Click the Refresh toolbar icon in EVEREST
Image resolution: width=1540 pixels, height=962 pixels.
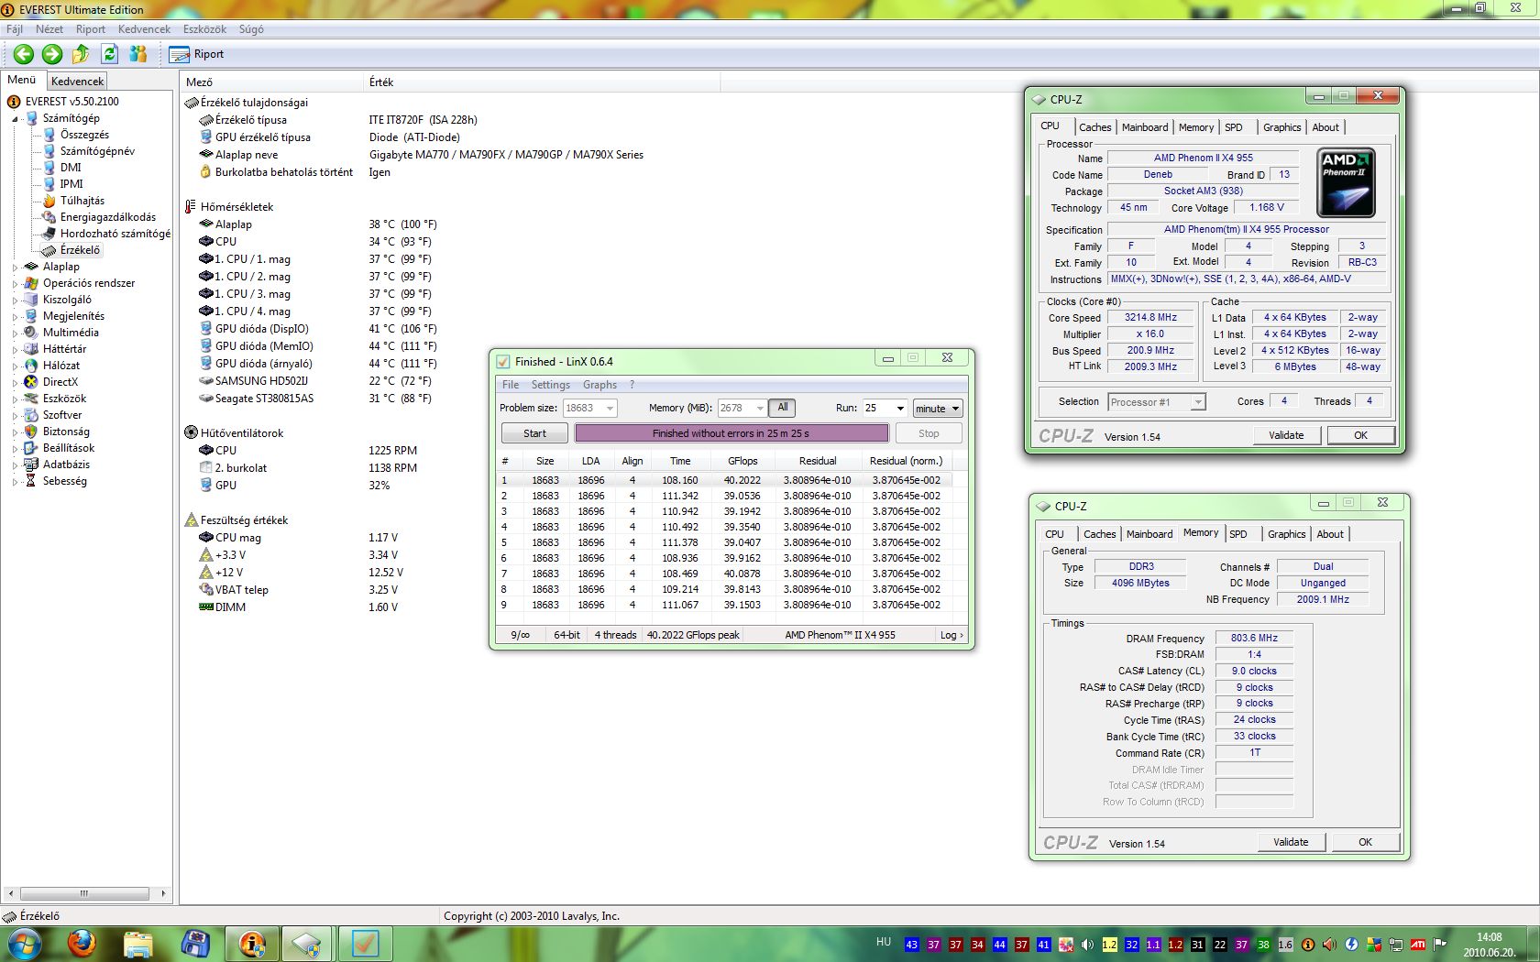tap(109, 54)
